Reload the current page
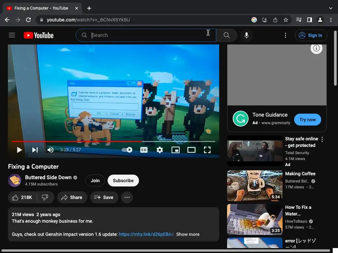 point(28,20)
